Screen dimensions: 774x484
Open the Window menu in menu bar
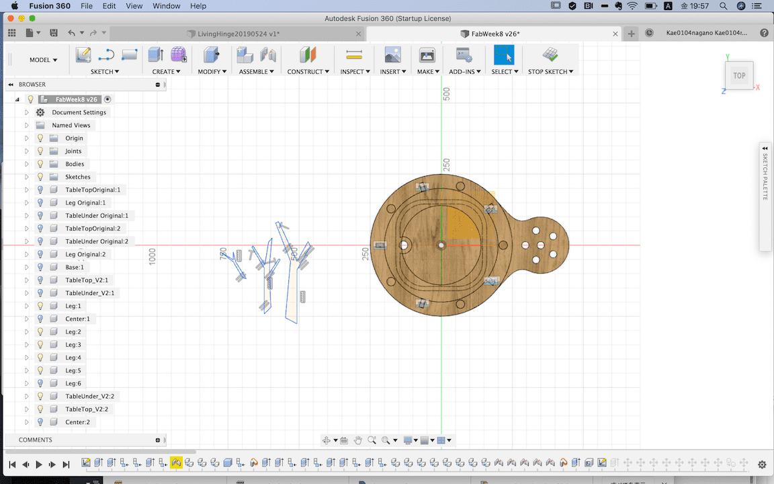click(166, 6)
